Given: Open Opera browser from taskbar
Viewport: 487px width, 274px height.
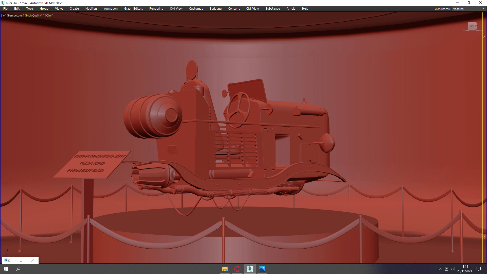Looking at the screenshot, I should [x=237, y=269].
